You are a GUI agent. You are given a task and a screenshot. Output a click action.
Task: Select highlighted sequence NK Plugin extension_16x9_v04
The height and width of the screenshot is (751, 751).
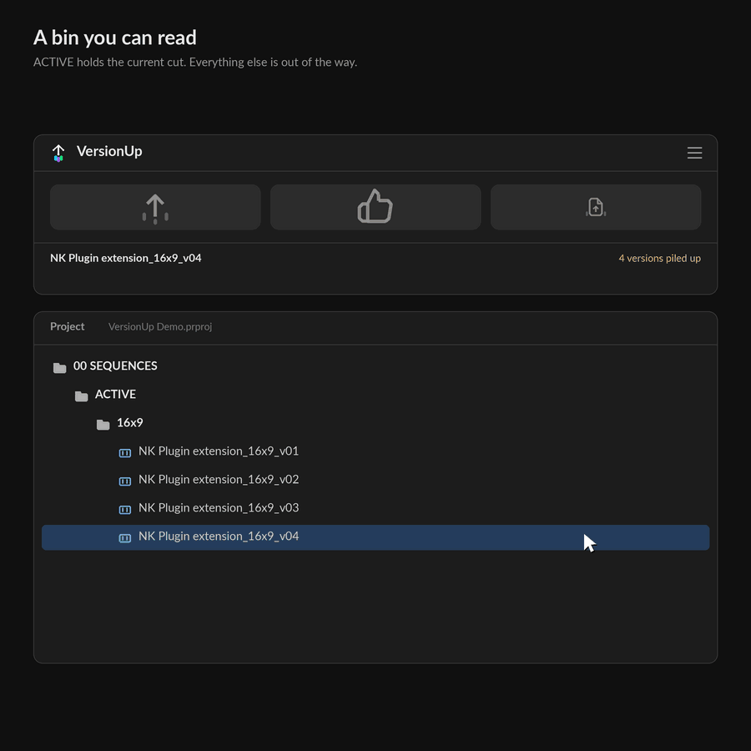(375, 537)
